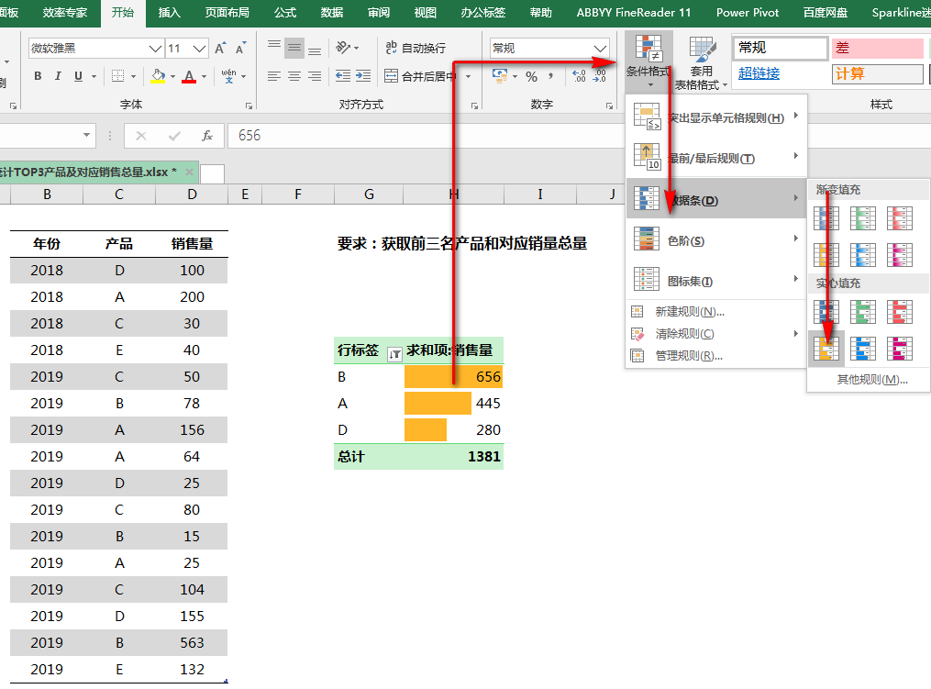Click Format as Table (套用表格格式) icon

pyautogui.click(x=701, y=63)
